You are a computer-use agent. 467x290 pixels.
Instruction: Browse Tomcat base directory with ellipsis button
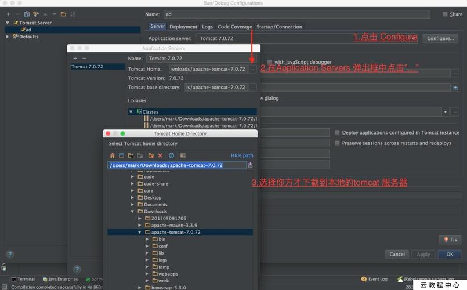coord(253,88)
